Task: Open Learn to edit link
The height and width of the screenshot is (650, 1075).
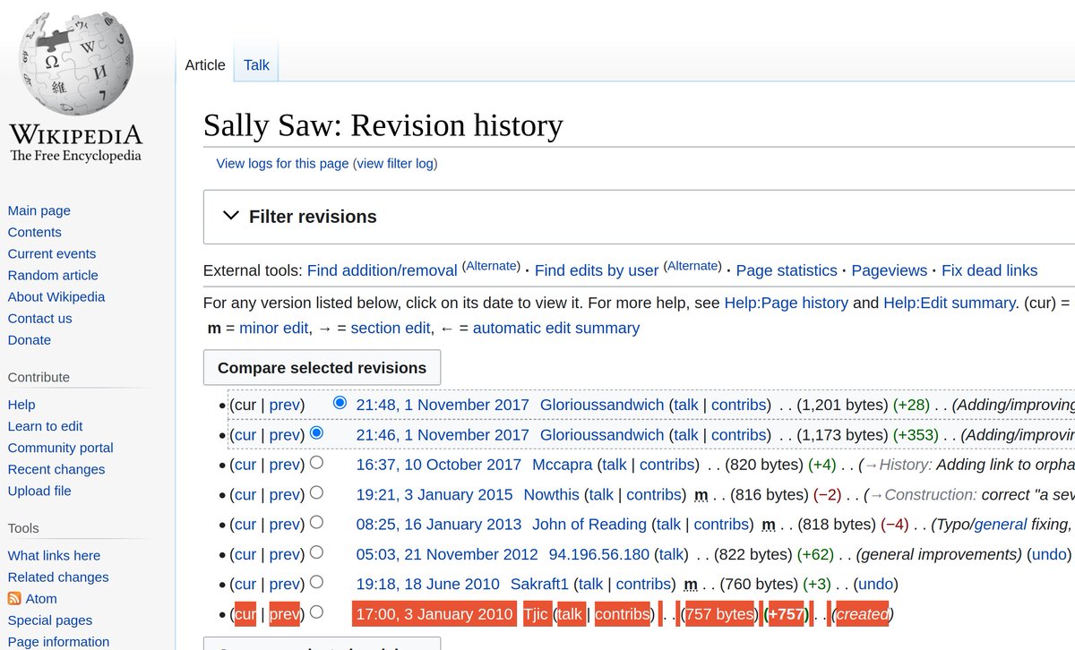Action: pyautogui.click(x=45, y=426)
